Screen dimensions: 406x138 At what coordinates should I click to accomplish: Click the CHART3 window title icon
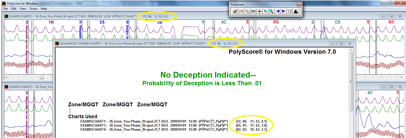pos(6,87)
